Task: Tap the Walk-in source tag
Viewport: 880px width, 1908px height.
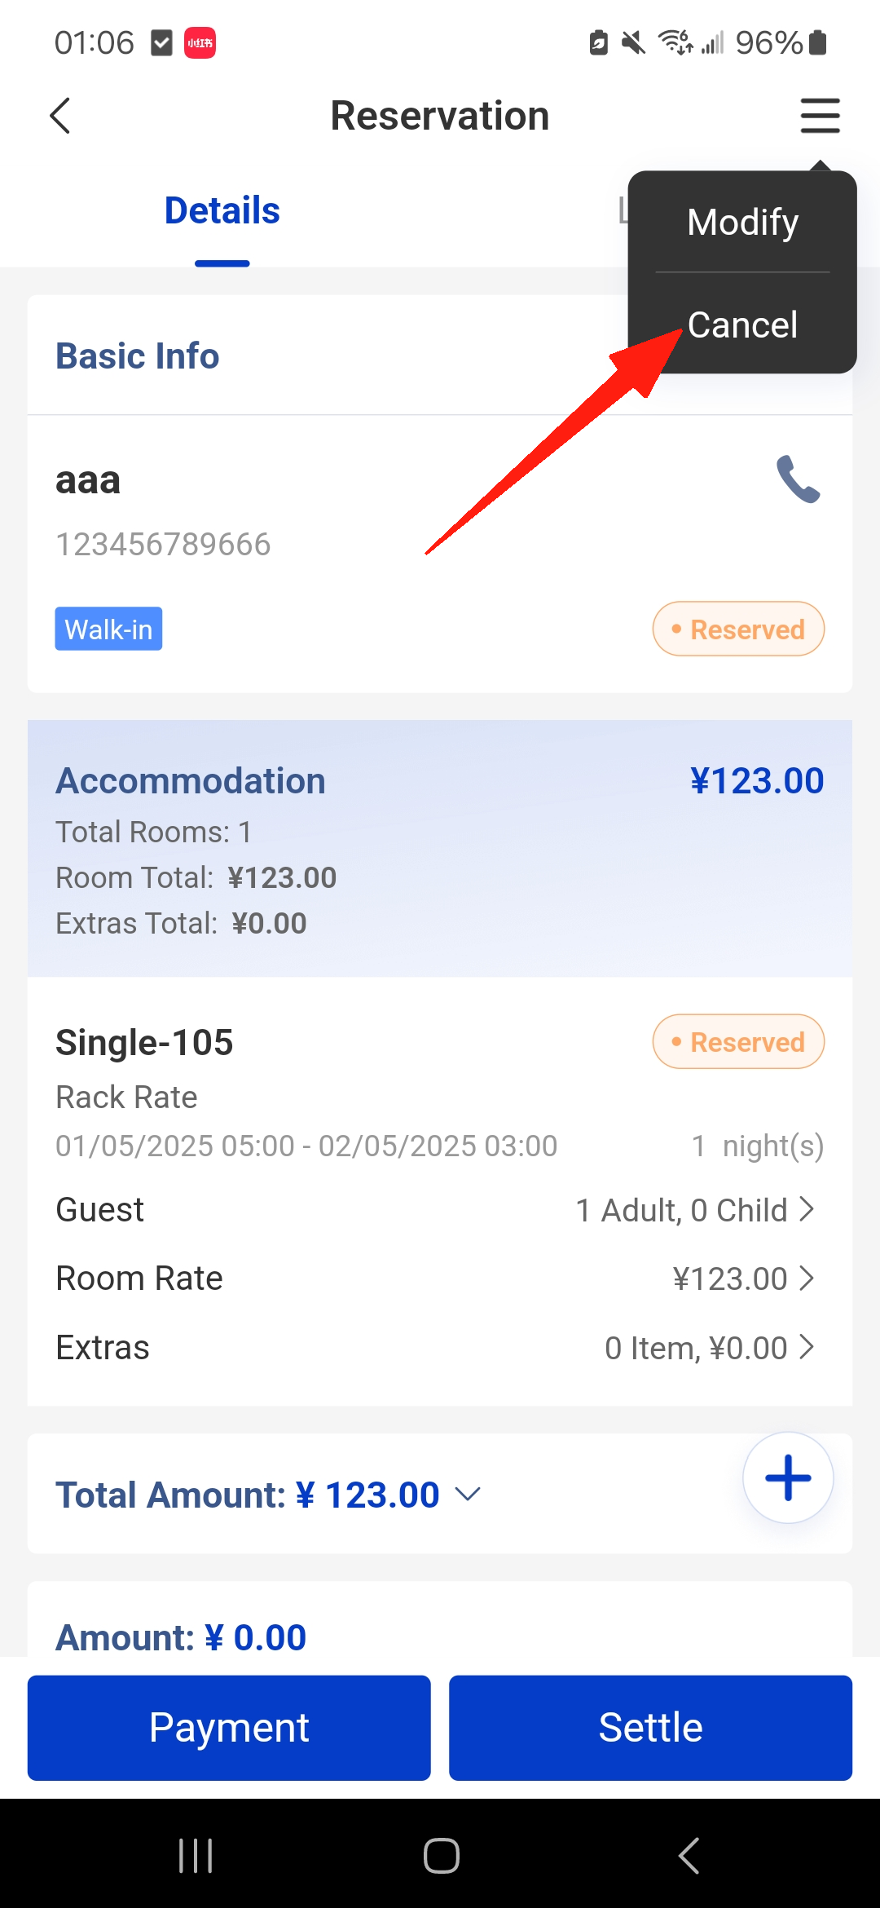Action: pos(108,629)
